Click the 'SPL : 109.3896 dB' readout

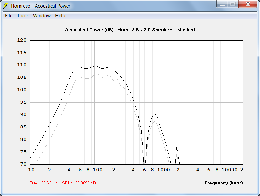coord(79,183)
